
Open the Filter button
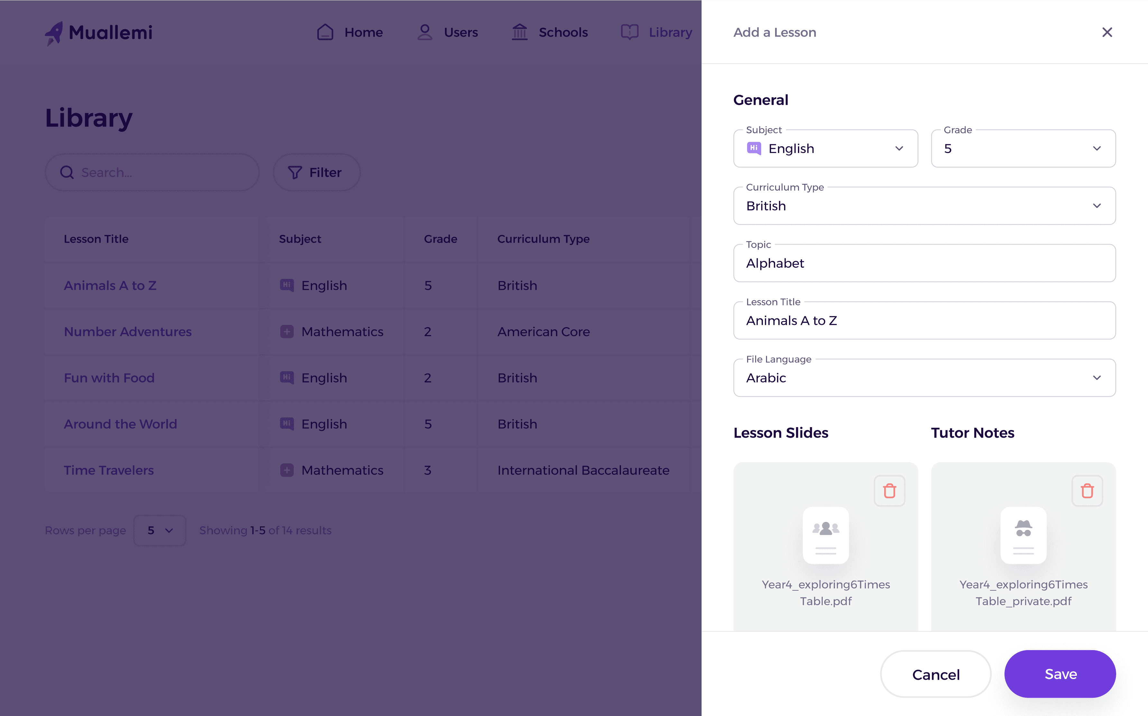(316, 172)
